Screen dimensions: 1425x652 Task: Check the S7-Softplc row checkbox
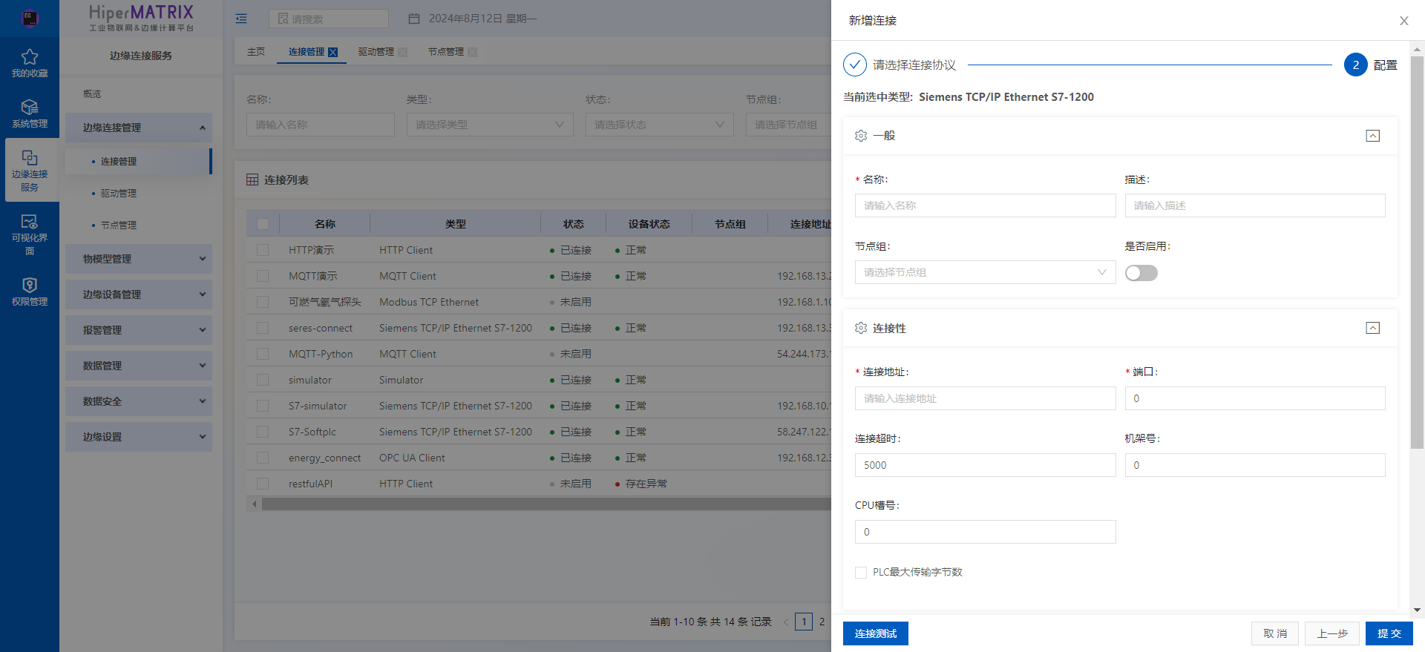(x=263, y=432)
